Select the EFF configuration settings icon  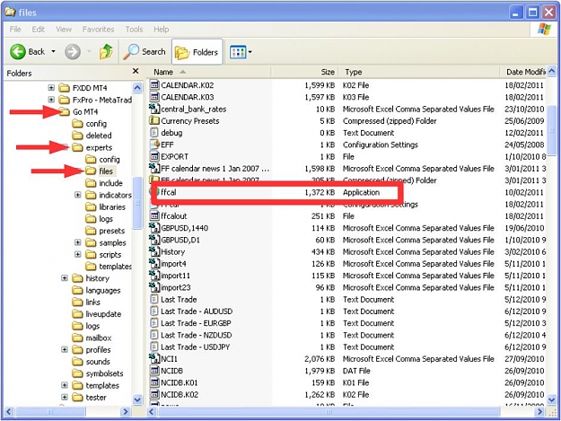tap(154, 145)
